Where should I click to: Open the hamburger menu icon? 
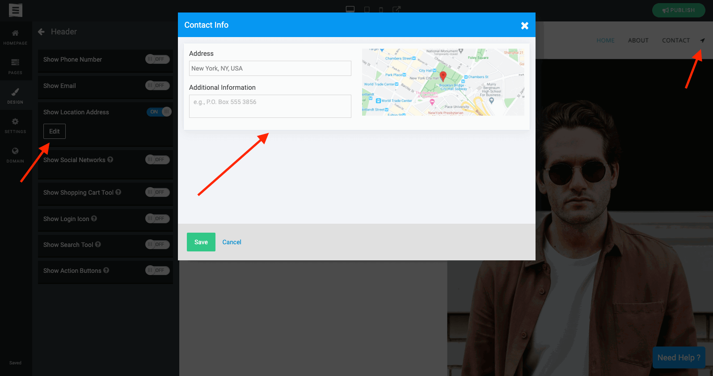click(x=16, y=10)
